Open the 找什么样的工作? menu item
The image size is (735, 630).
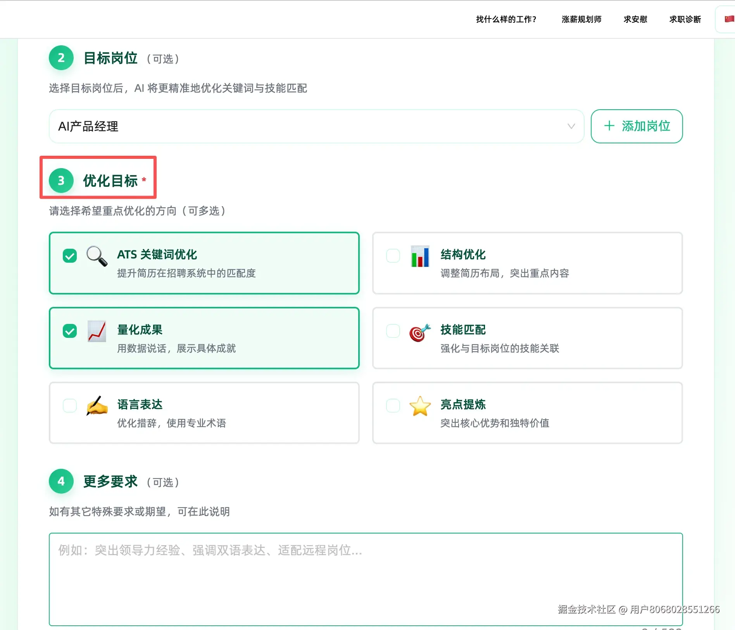pos(506,19)
